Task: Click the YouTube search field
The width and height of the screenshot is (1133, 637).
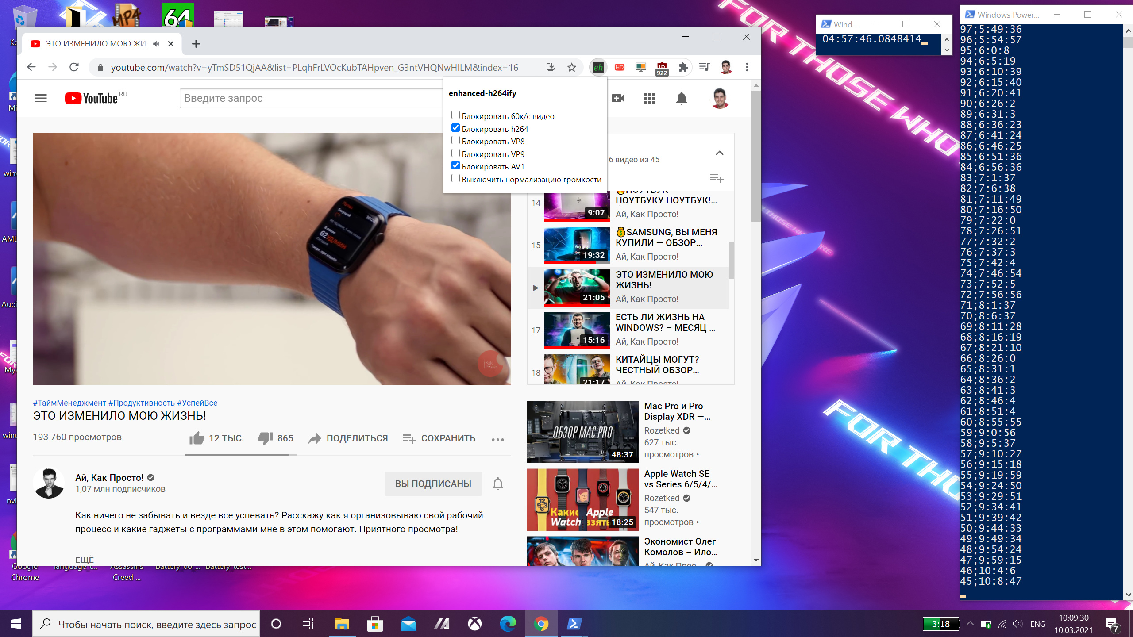Action: point(312,98)
